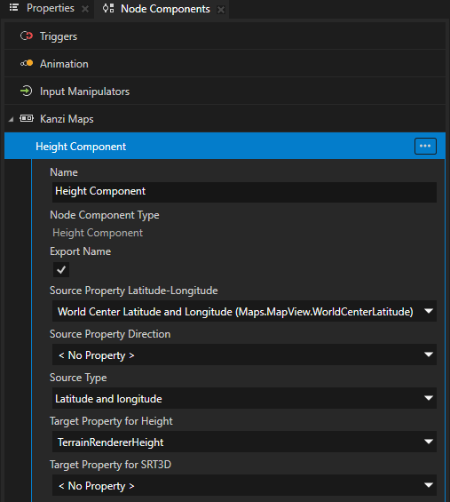The width and height of the screenshot is (450, 502).
Task: Click the Animation section icon
Action: tap(27, 63)
